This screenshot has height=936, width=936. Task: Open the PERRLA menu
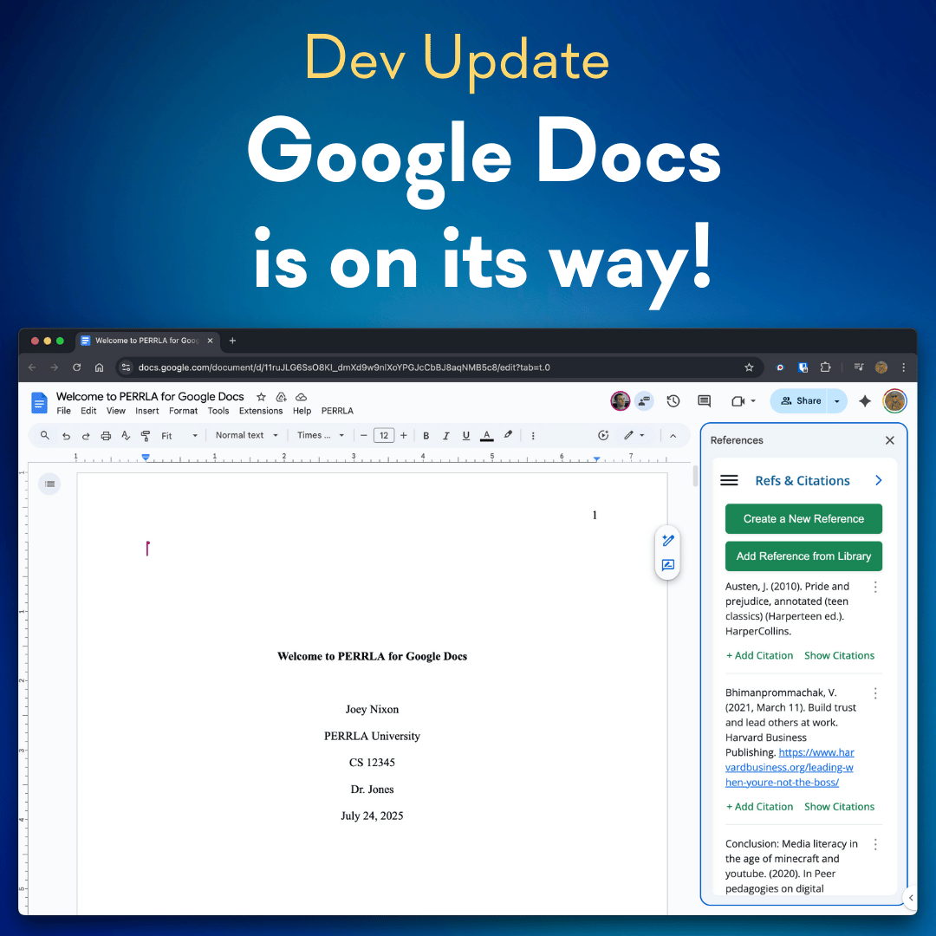coord(337,411)
